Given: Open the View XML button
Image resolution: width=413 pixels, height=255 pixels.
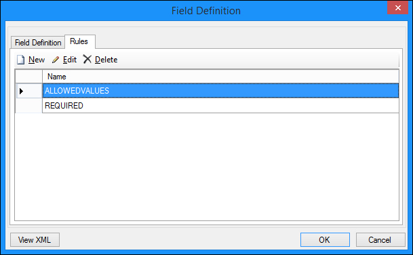Looking at the screenshot, I should coord(35,239).
